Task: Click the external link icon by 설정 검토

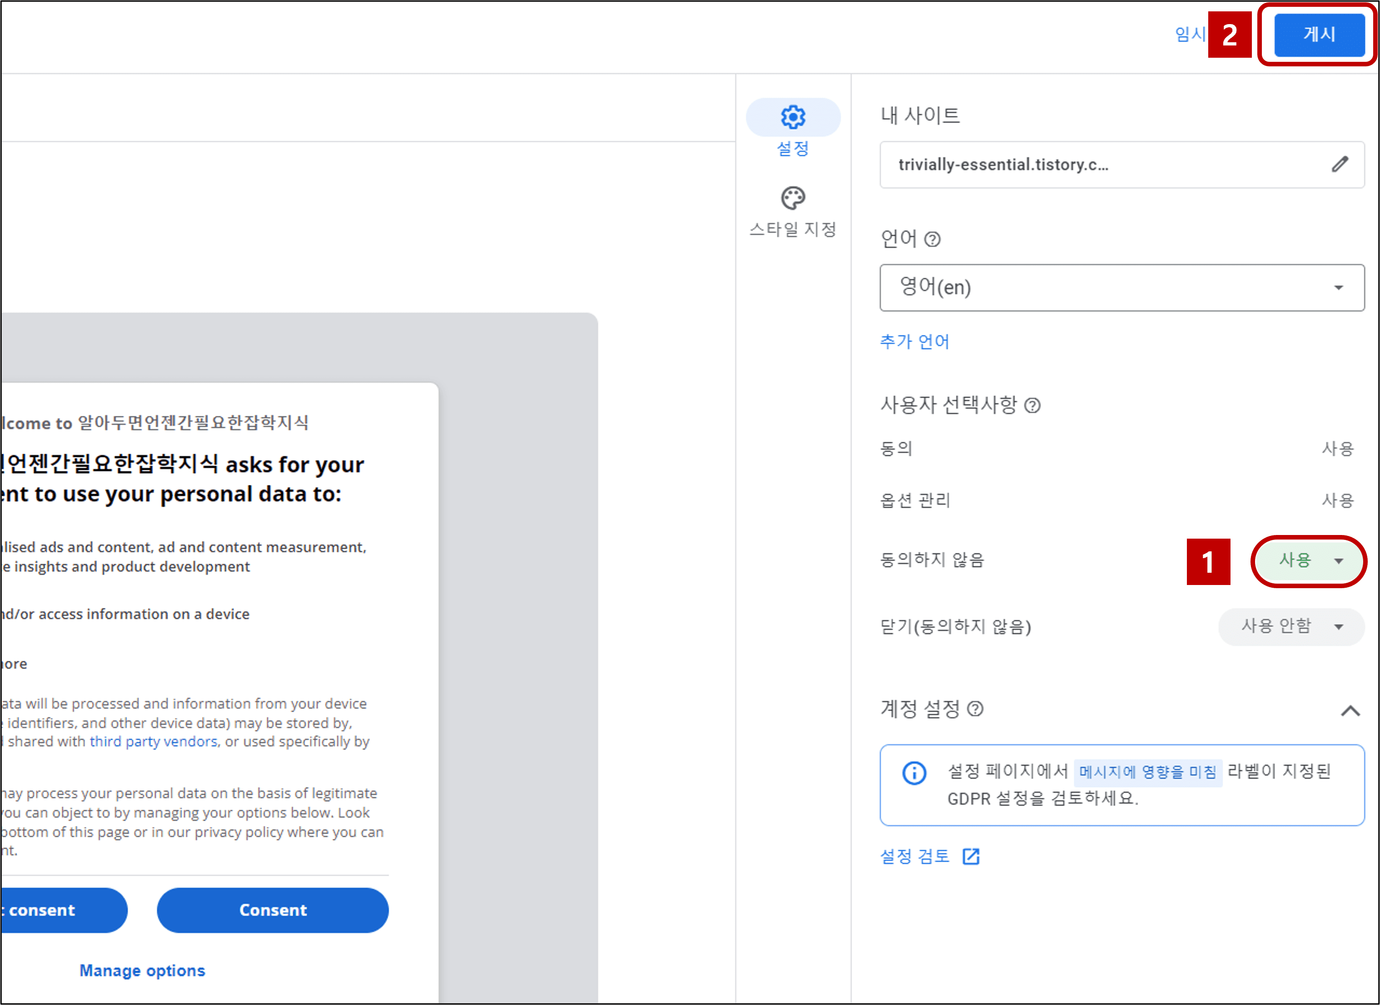Action: tap(971, 856)
